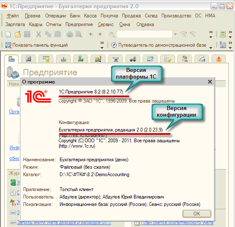Click the New document toolbar icon
235x227 pixels.
click(x=8, y=34)
